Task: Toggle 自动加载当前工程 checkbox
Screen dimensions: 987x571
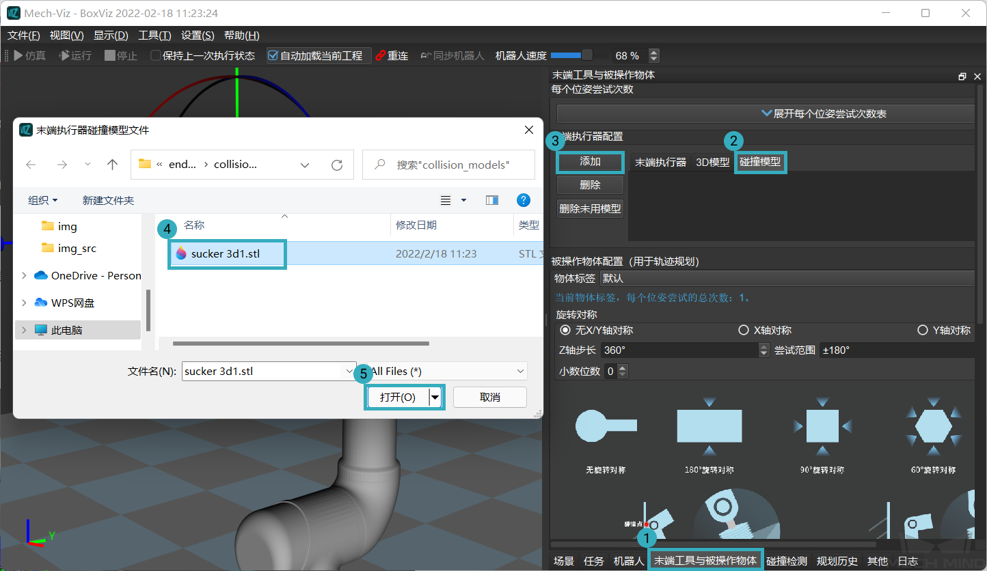Action: click(273, 56)
